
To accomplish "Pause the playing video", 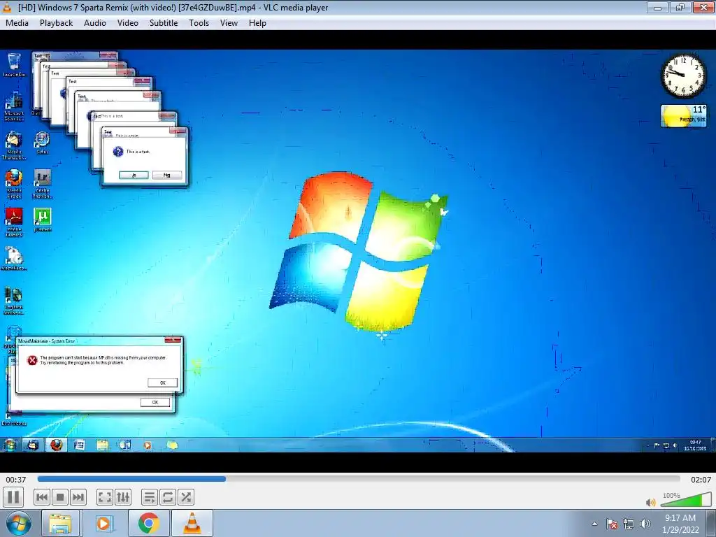I will [13, 497].
